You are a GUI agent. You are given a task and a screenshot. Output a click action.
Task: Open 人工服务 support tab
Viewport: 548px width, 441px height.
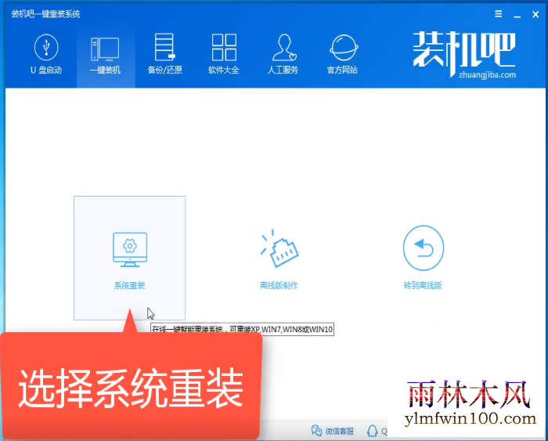(x=283, y=55)
